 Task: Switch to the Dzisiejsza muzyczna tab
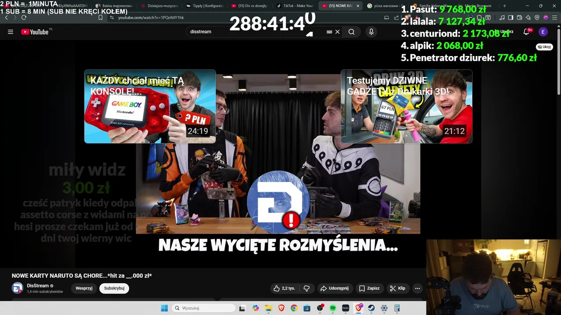[159, 6]
